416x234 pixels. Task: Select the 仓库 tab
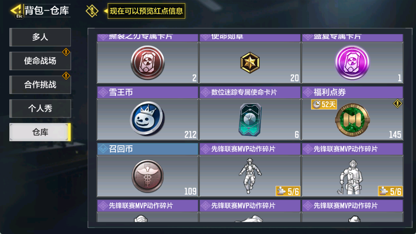coord(40,132)
